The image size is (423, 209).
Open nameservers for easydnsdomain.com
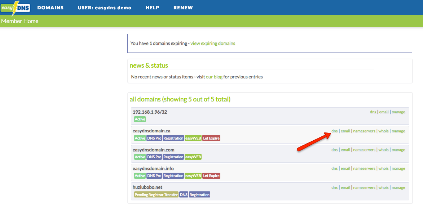coord(364,150)
